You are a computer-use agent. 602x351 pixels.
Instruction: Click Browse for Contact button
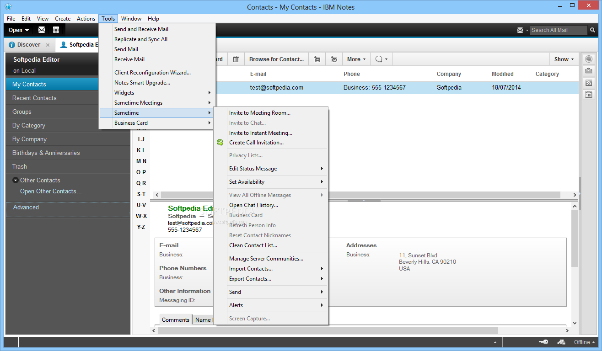tap(276, 59)
